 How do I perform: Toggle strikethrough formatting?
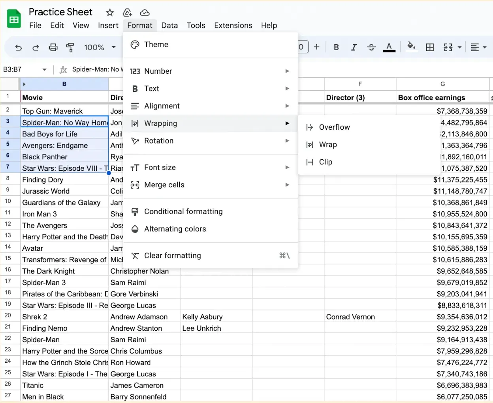click(x=371, y=47)
